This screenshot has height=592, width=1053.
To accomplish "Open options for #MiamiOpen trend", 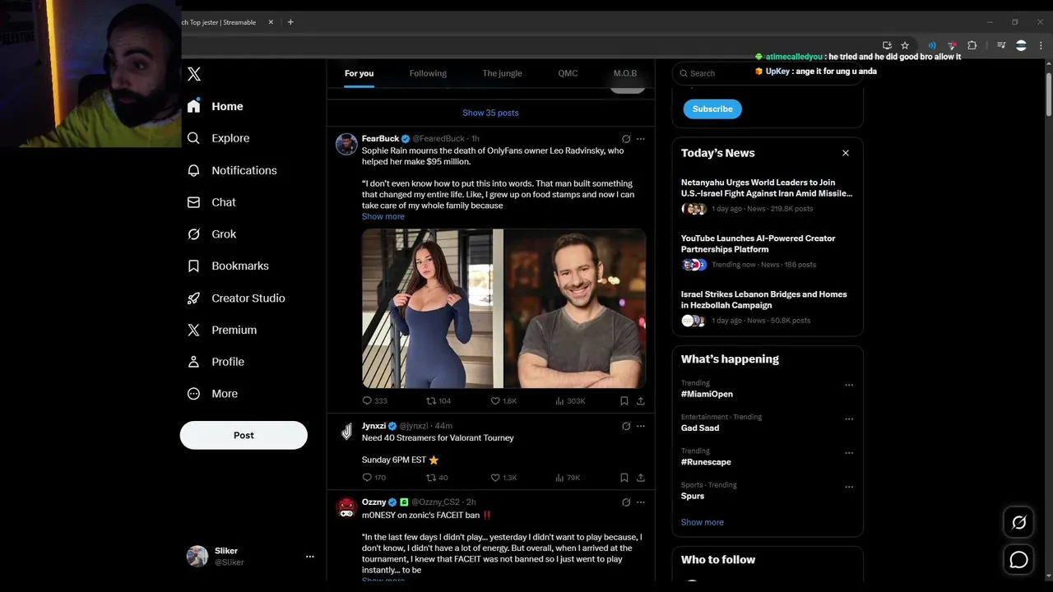I will click(849, 385).
